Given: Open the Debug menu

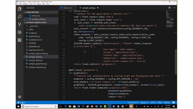Looking at the screenshot, I should (39, 4).
